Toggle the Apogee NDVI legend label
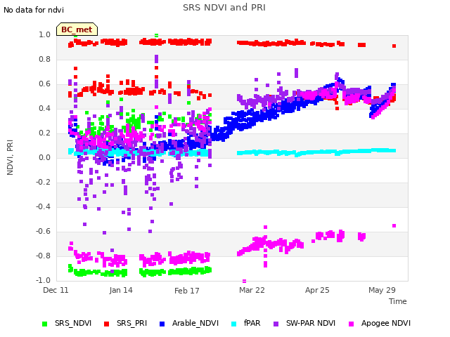The width and height of the screenshot is (450, 337). coord(386,323)
